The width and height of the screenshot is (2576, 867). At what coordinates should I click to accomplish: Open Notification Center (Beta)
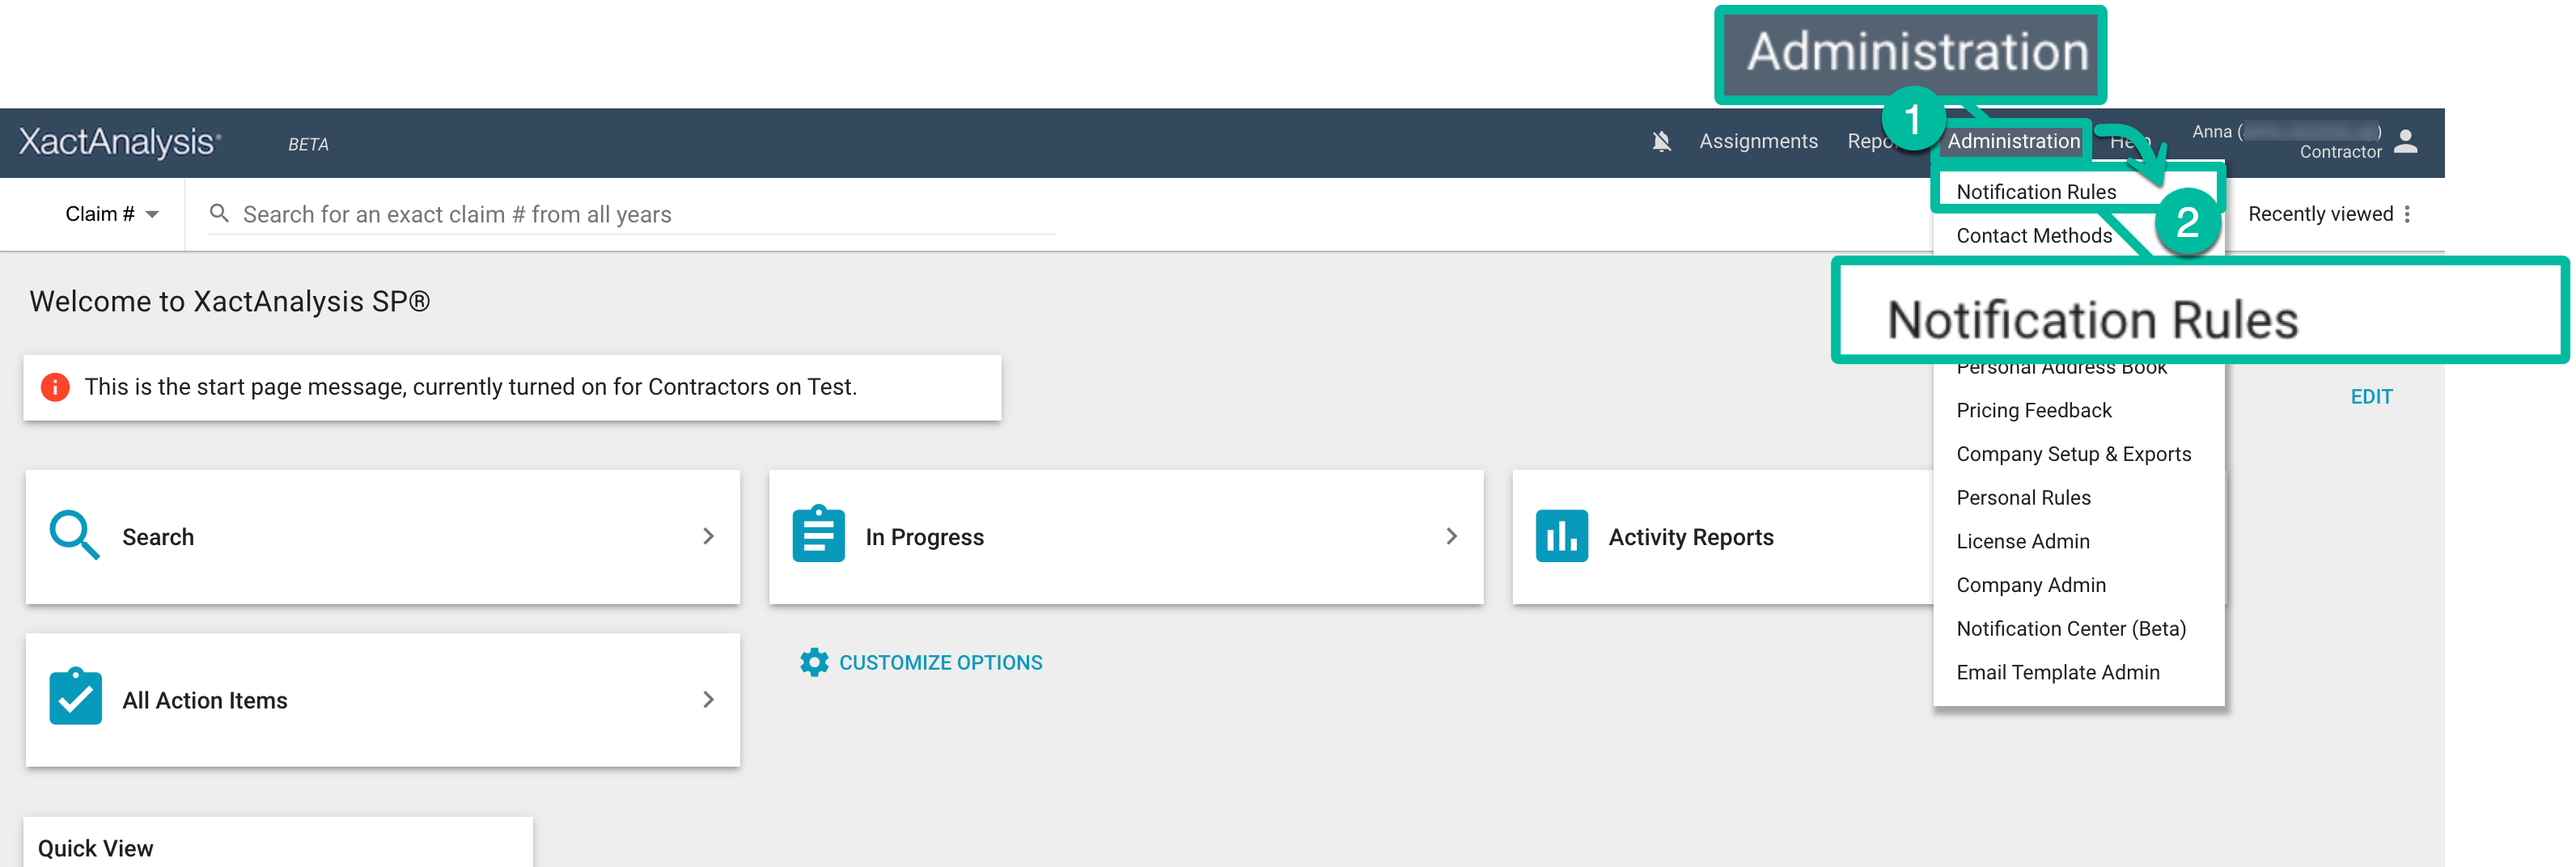[2071, 628]
